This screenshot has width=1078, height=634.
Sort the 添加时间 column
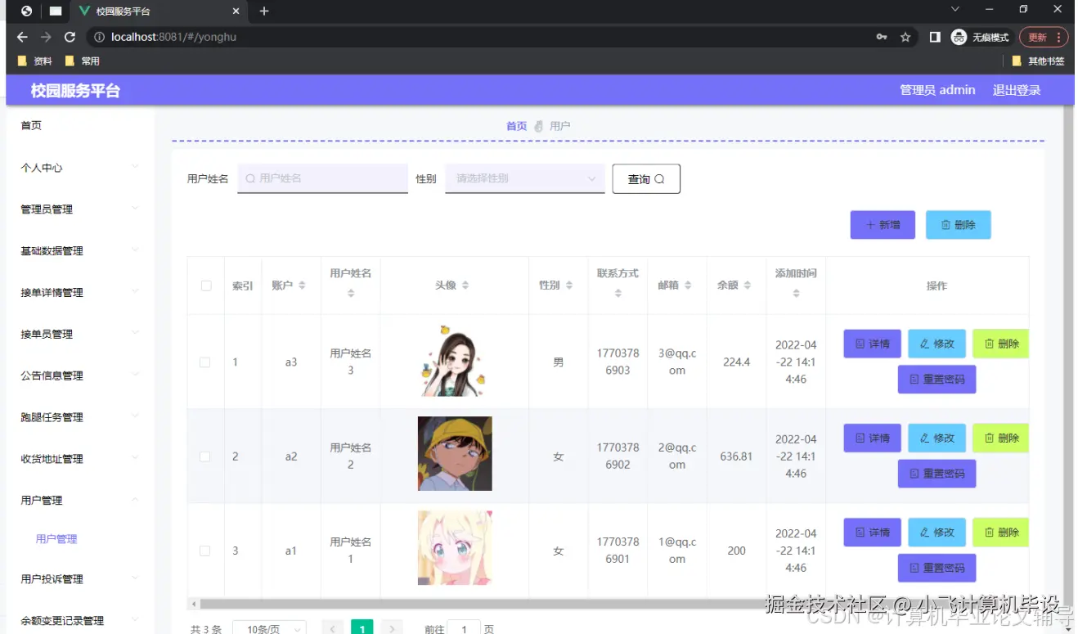[x=796, y=293]
